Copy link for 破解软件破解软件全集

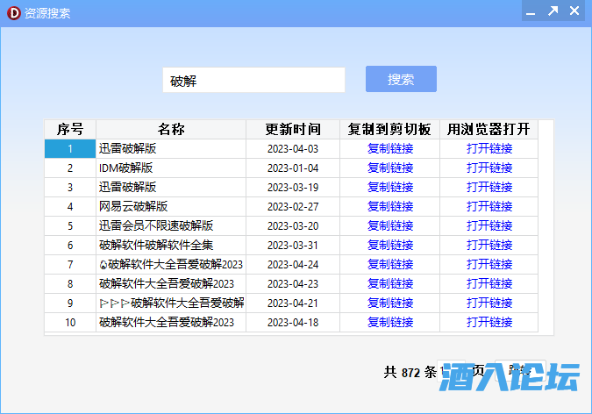tap(389, 246)
